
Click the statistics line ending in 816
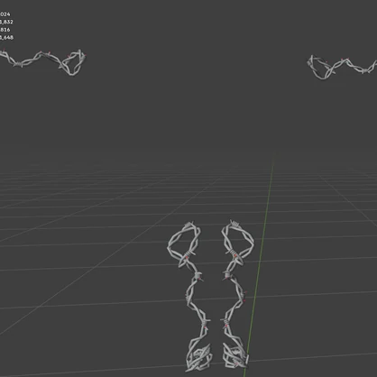5,30
